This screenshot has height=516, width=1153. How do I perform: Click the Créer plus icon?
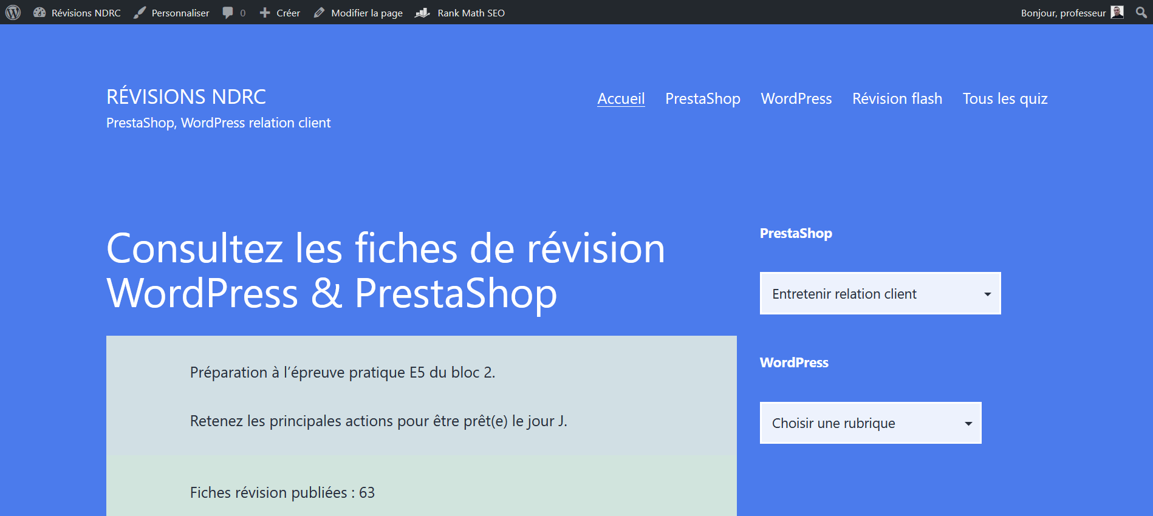pos(265,13)
